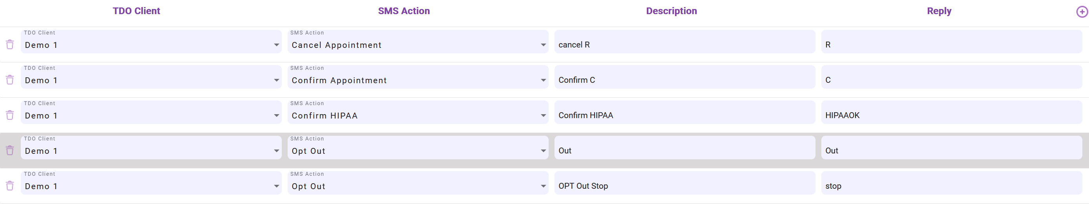Edit the 'OPT Out Stop' description field
Image resolution: width=1089 pixels, height=206 pixels.
click(x=684, y=186)
